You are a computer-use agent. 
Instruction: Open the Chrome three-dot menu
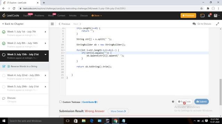click(219, 8)
